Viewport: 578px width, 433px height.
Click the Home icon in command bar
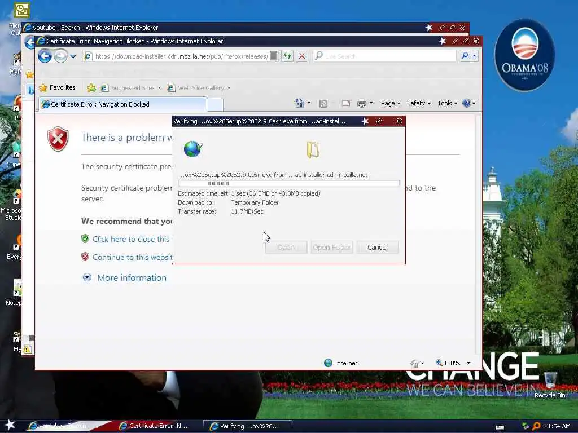[x=300, y=103]
